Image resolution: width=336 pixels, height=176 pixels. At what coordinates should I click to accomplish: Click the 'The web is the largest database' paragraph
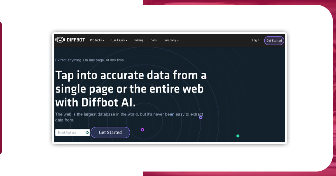click(129, 117)
